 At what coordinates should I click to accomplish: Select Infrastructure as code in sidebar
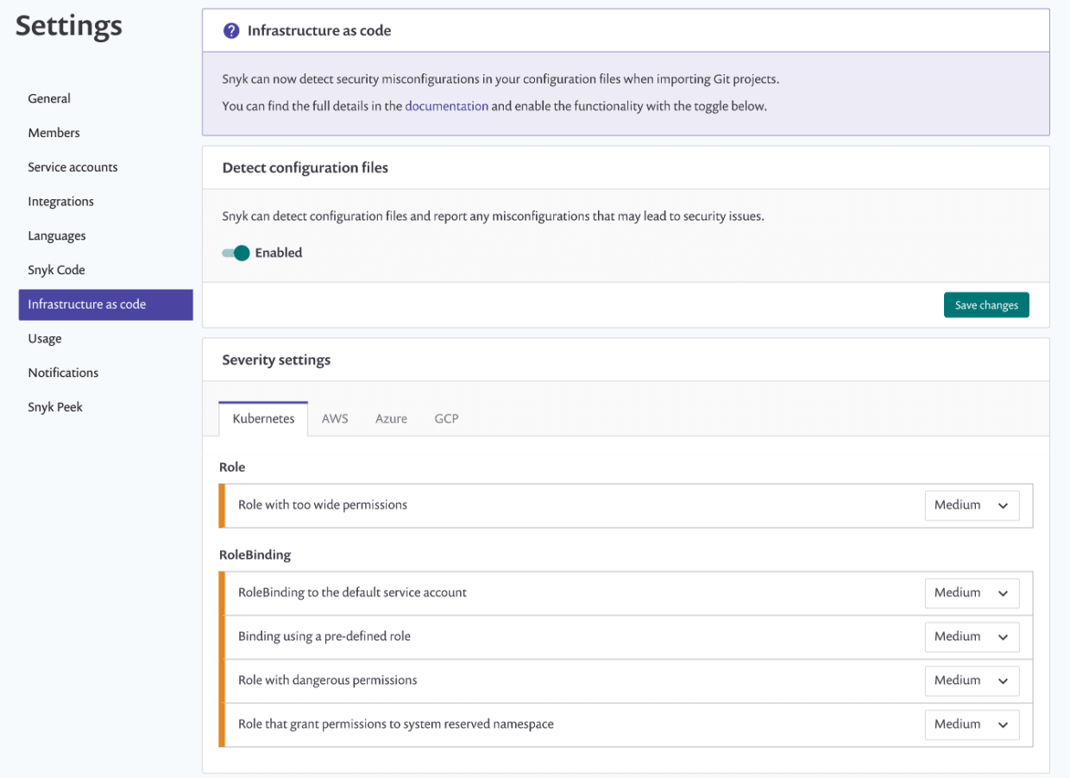point(105,304)
